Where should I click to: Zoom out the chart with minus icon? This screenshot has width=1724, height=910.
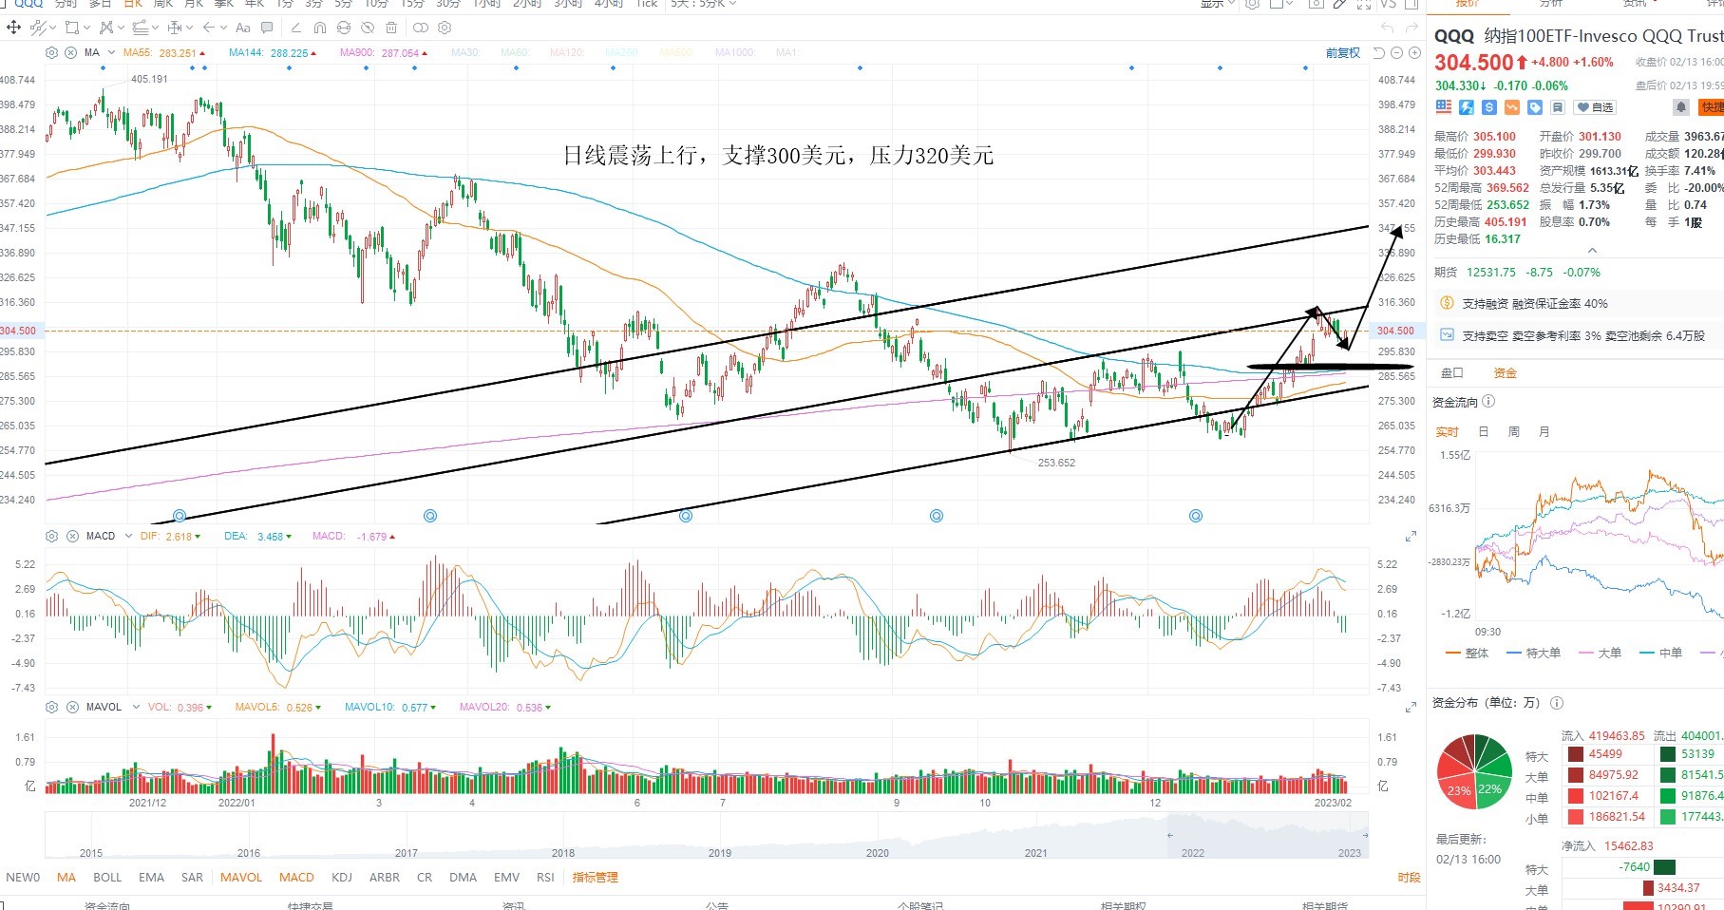[1396, 53]
